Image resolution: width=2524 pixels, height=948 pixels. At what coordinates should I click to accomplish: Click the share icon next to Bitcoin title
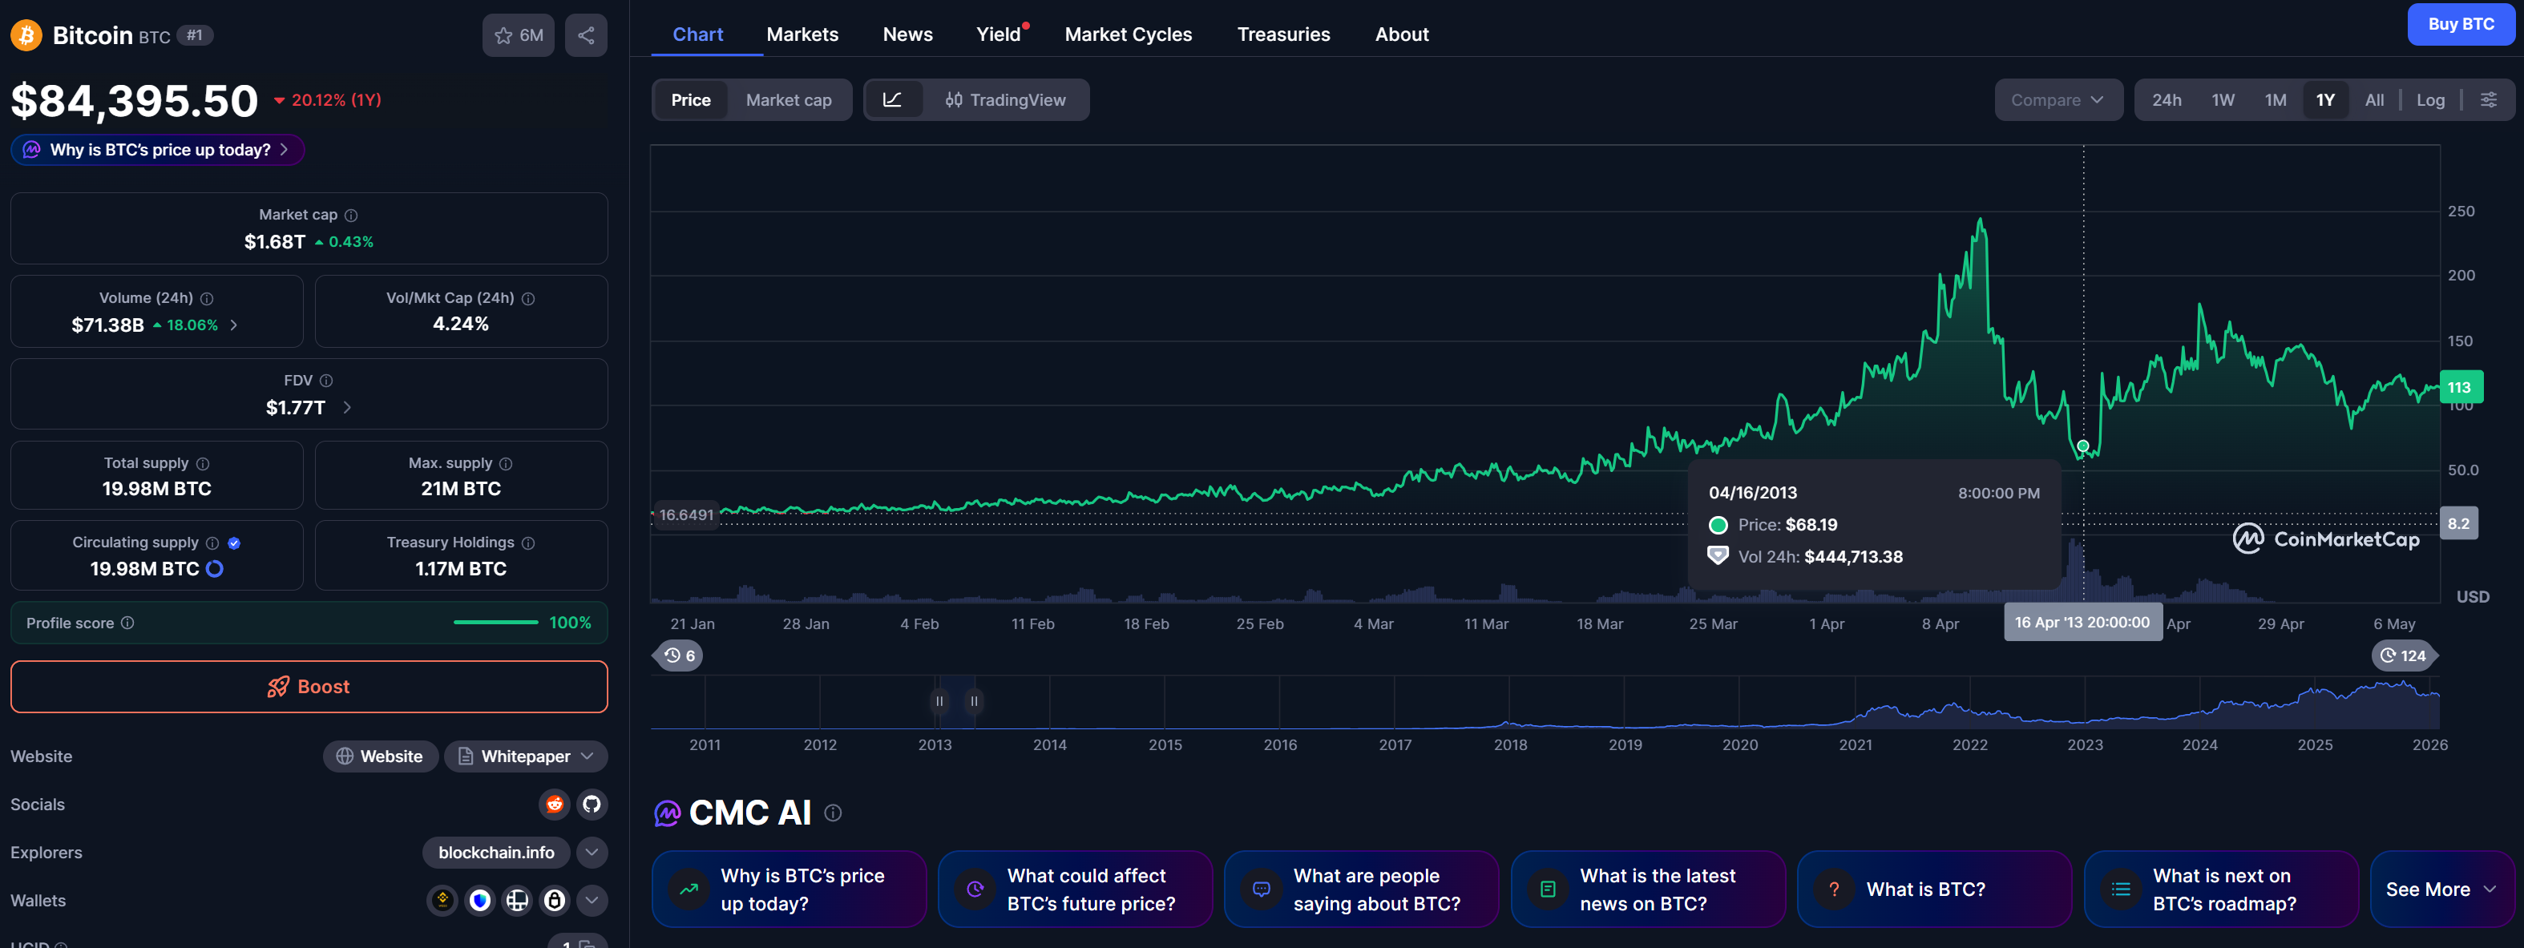click(x=586, y=35)
